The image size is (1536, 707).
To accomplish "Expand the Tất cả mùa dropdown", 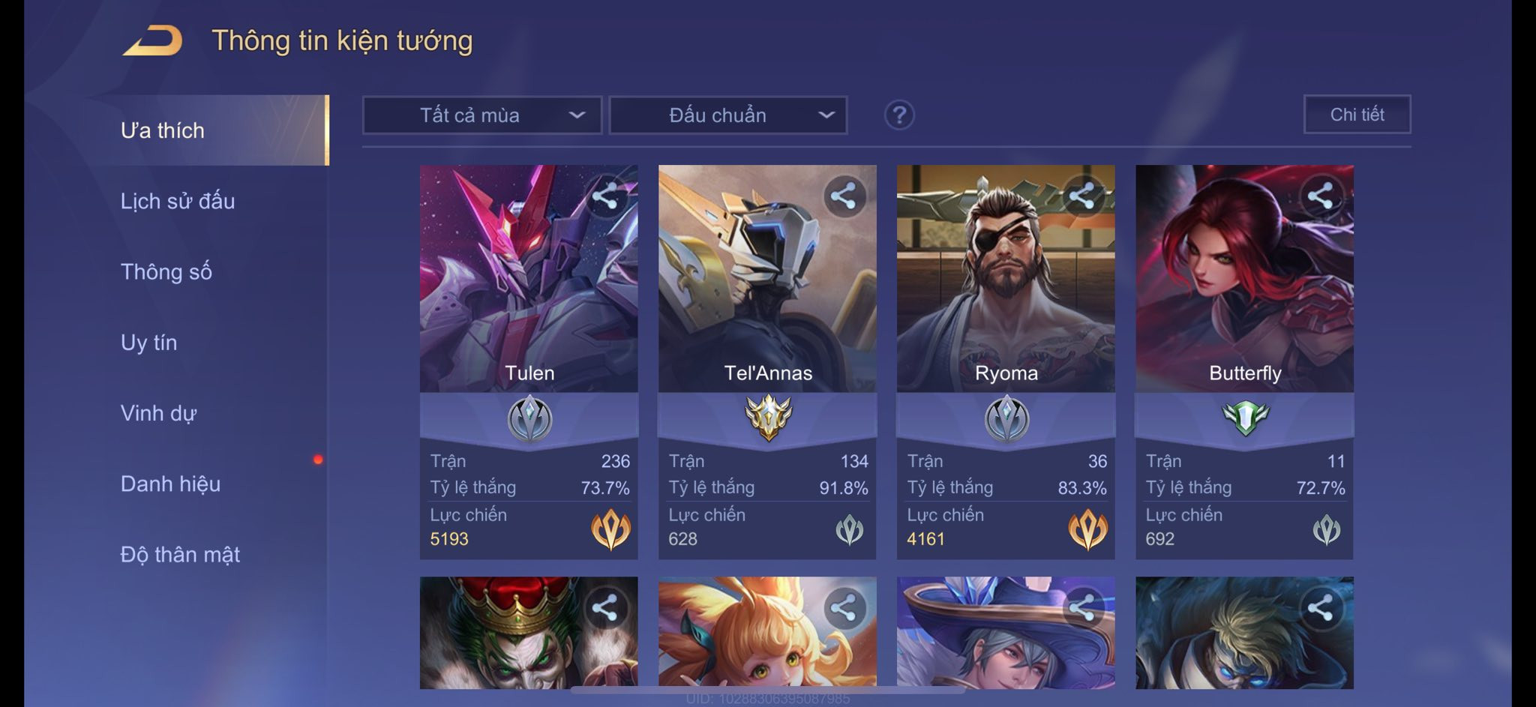I will (x=482, y=115).
